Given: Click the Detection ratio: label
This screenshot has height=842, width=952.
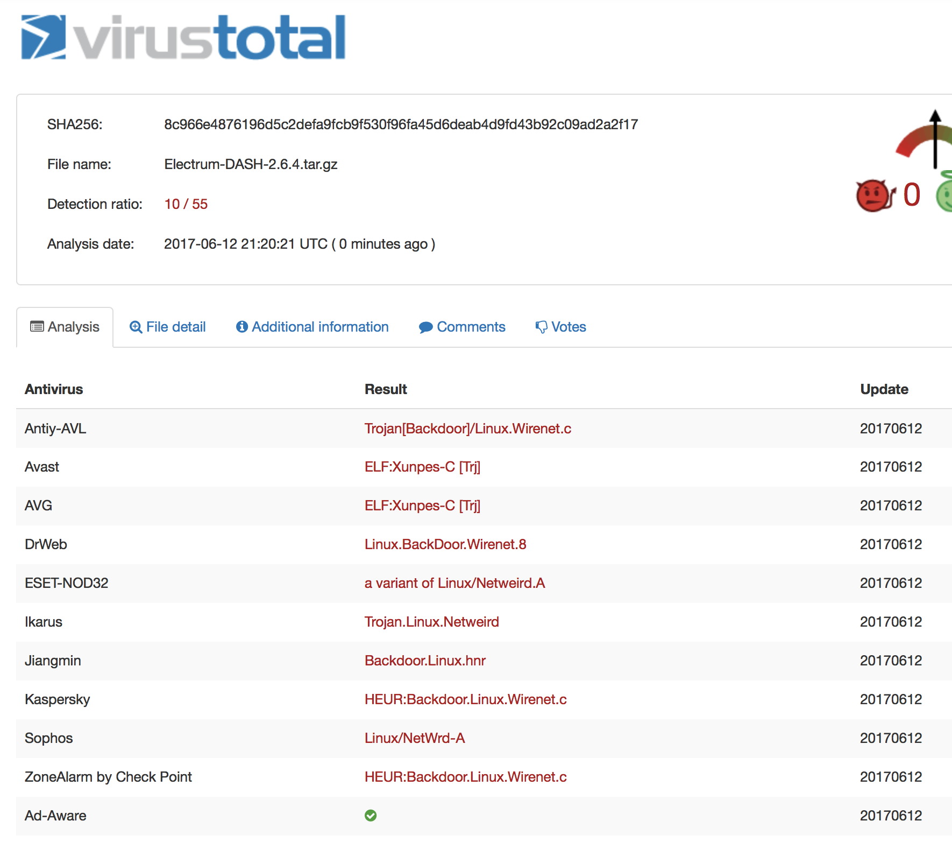Looking at the screenshot, I should 95,204.
